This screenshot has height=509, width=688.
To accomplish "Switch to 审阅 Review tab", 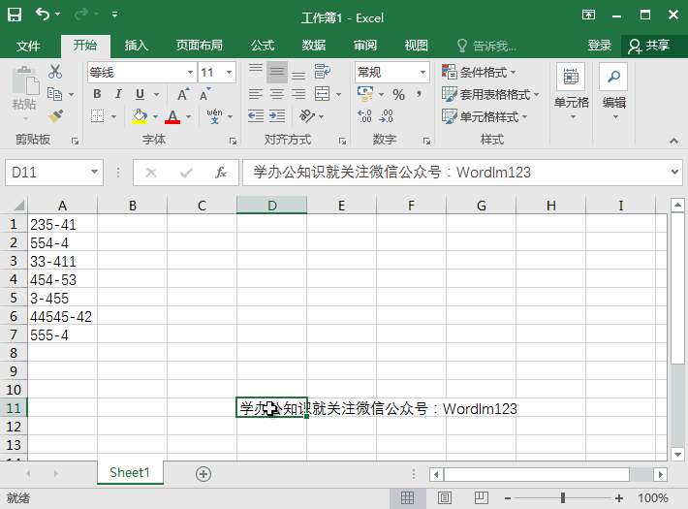I will (365, 46).
